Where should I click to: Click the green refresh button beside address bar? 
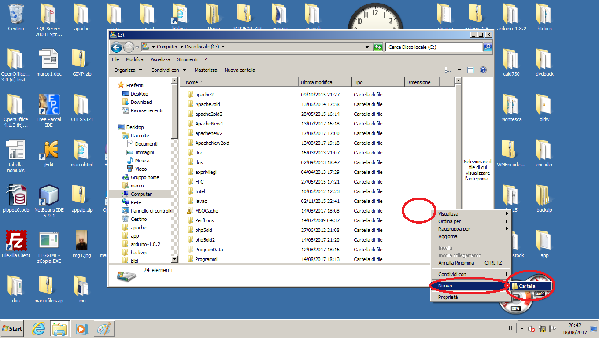(378, 47)
